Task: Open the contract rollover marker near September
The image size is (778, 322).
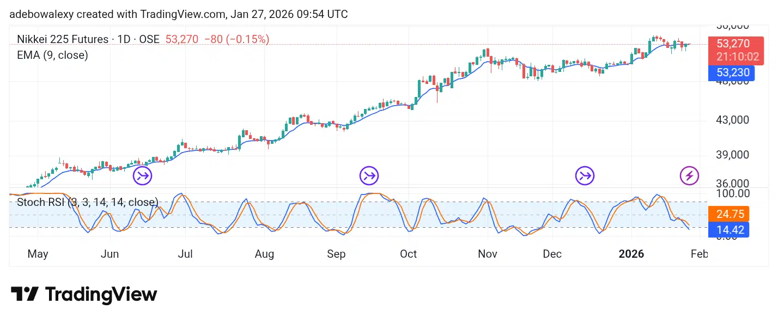Action: pyautogui.click(x=369, y=176)
